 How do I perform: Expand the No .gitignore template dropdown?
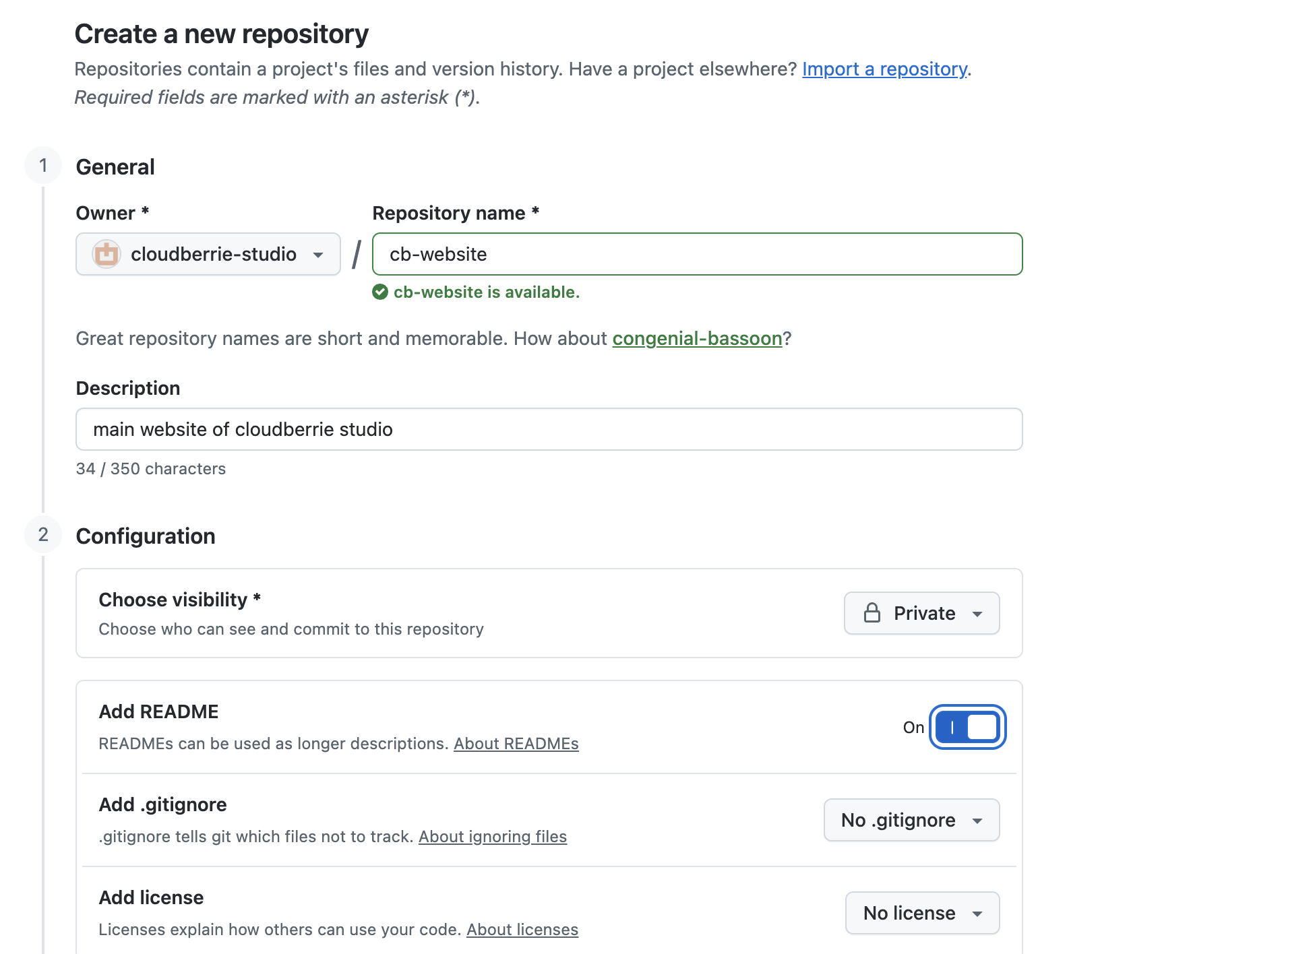[911, 820]
